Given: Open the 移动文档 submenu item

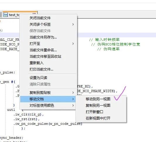Looking at the screenshot, I should [x=48, y=99].
